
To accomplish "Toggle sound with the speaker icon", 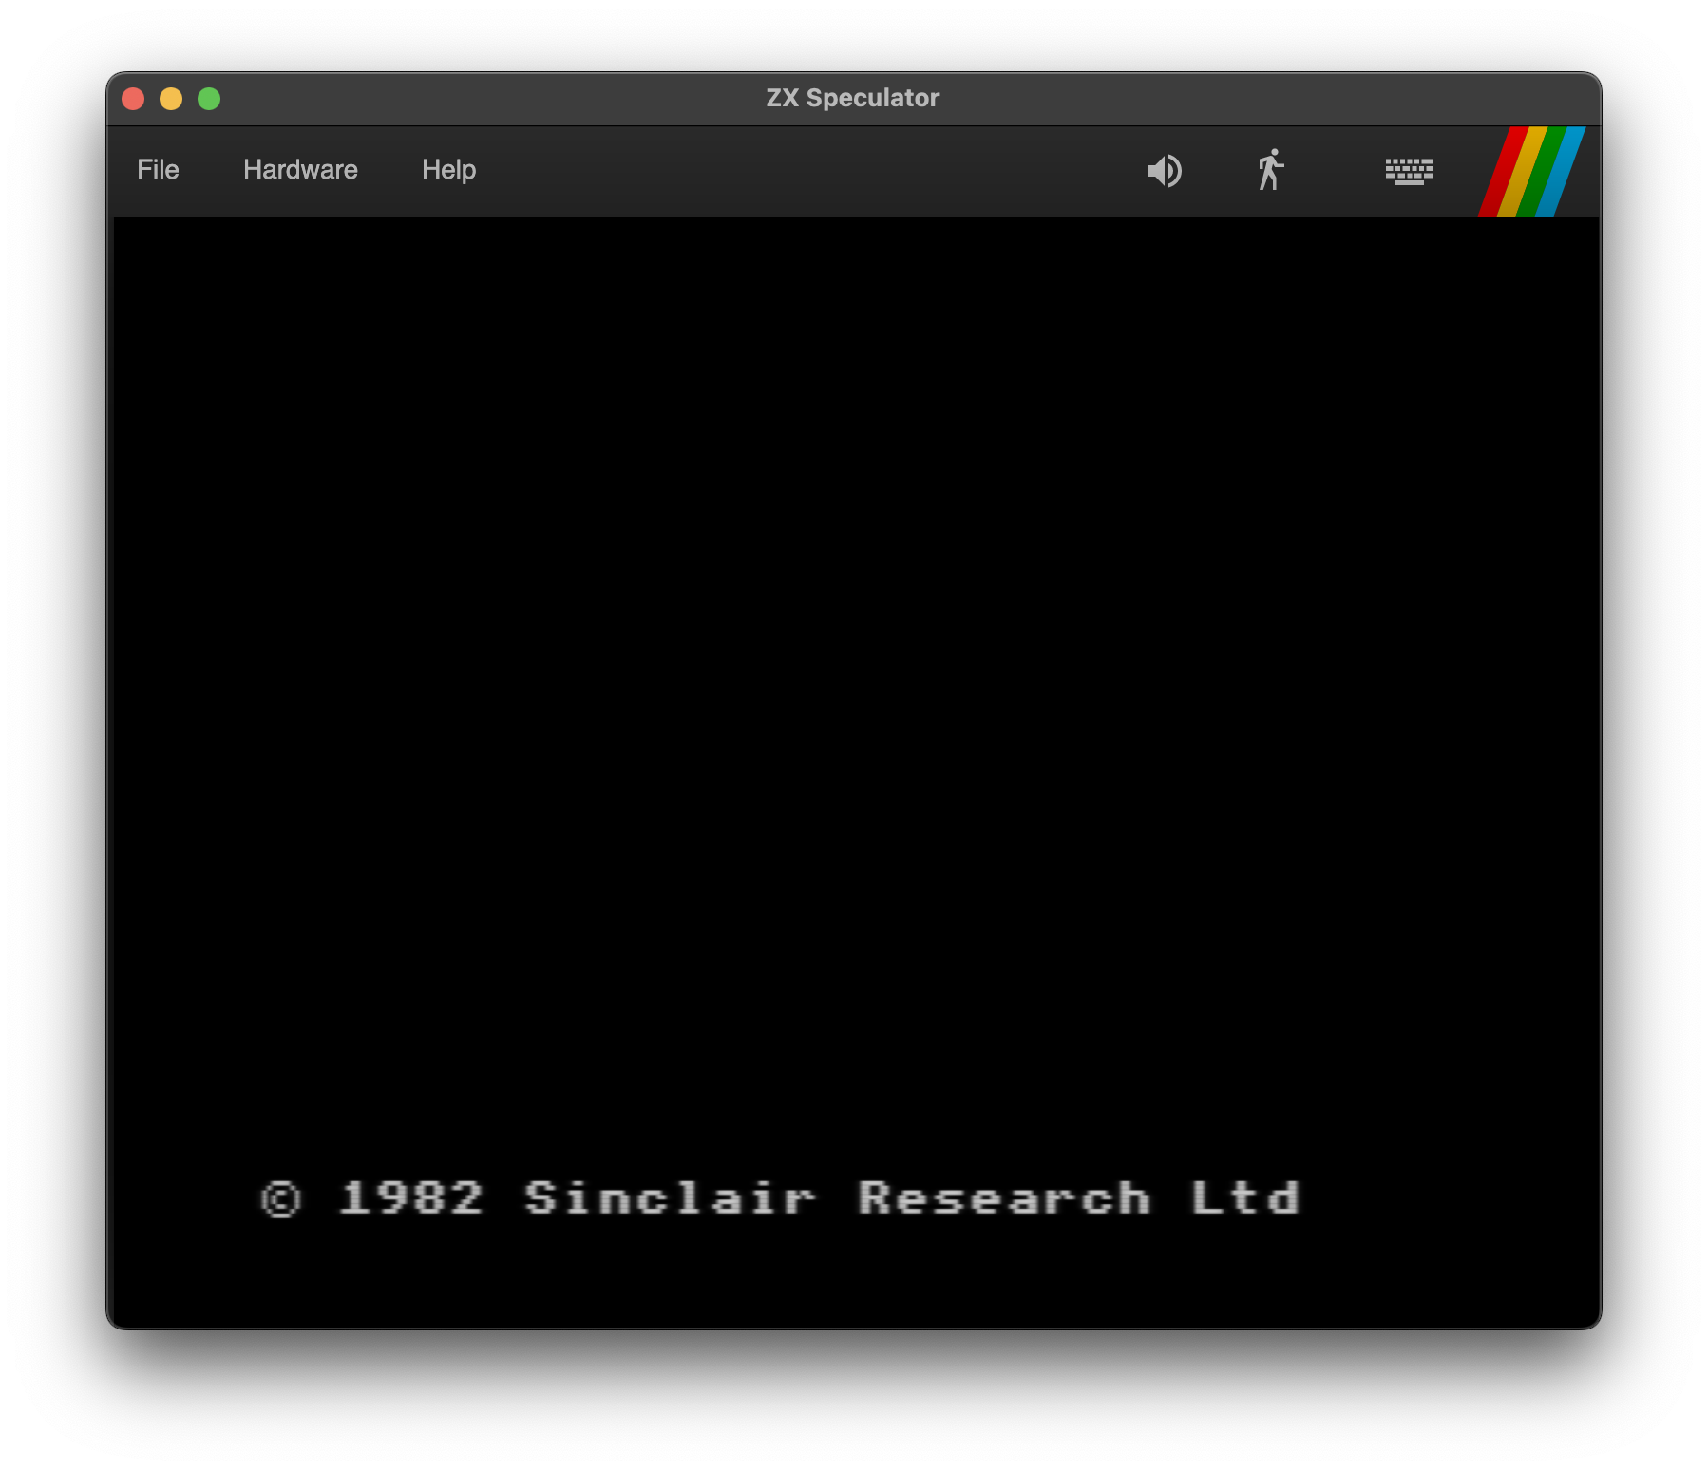I will (x=1164, y=171).
